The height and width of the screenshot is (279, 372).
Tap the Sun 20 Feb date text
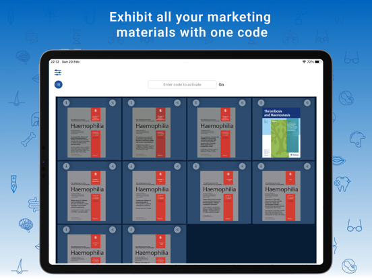tap(71, 62)
